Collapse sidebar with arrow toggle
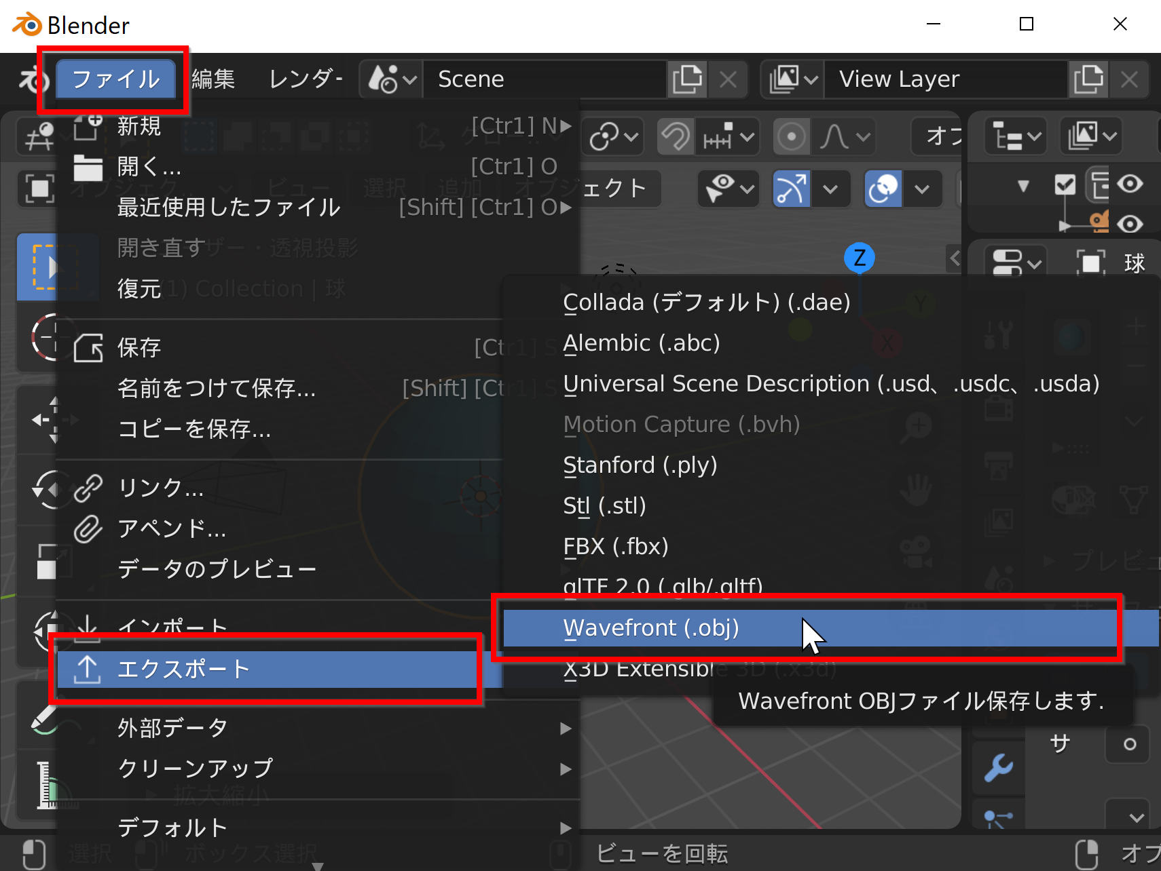The height and width of the screenshot is (871, 1161). (955, 258)
